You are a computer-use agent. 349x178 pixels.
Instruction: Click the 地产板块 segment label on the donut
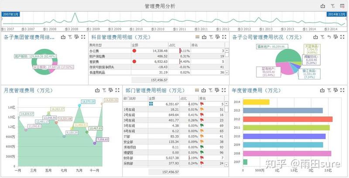pyautogui.click(x=35, y=56)
